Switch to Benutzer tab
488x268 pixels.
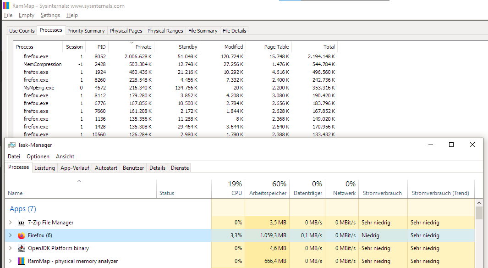tap(133, 168)
